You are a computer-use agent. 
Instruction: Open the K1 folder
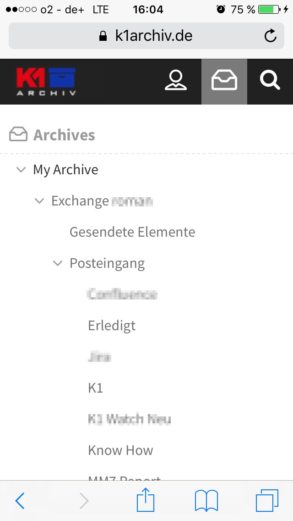coord(96,388)
